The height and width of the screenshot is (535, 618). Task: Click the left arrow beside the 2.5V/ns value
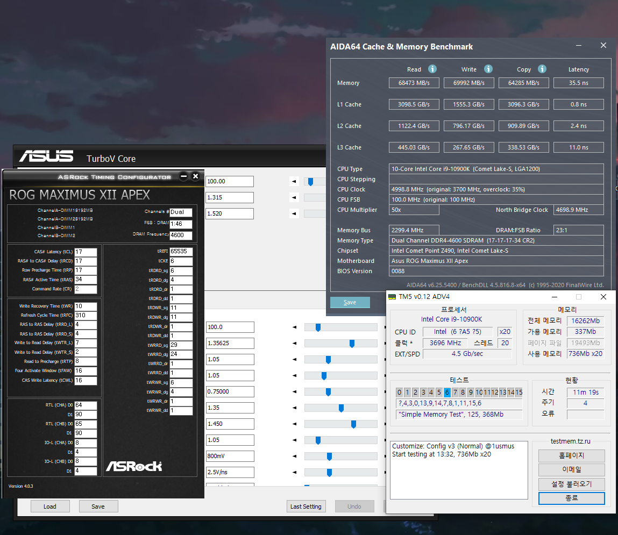coord(294,473)
